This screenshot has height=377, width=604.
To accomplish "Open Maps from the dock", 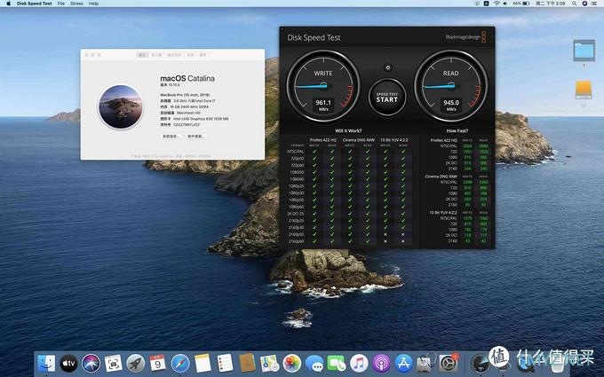I will pyautogui.click(x=269, y=363).
